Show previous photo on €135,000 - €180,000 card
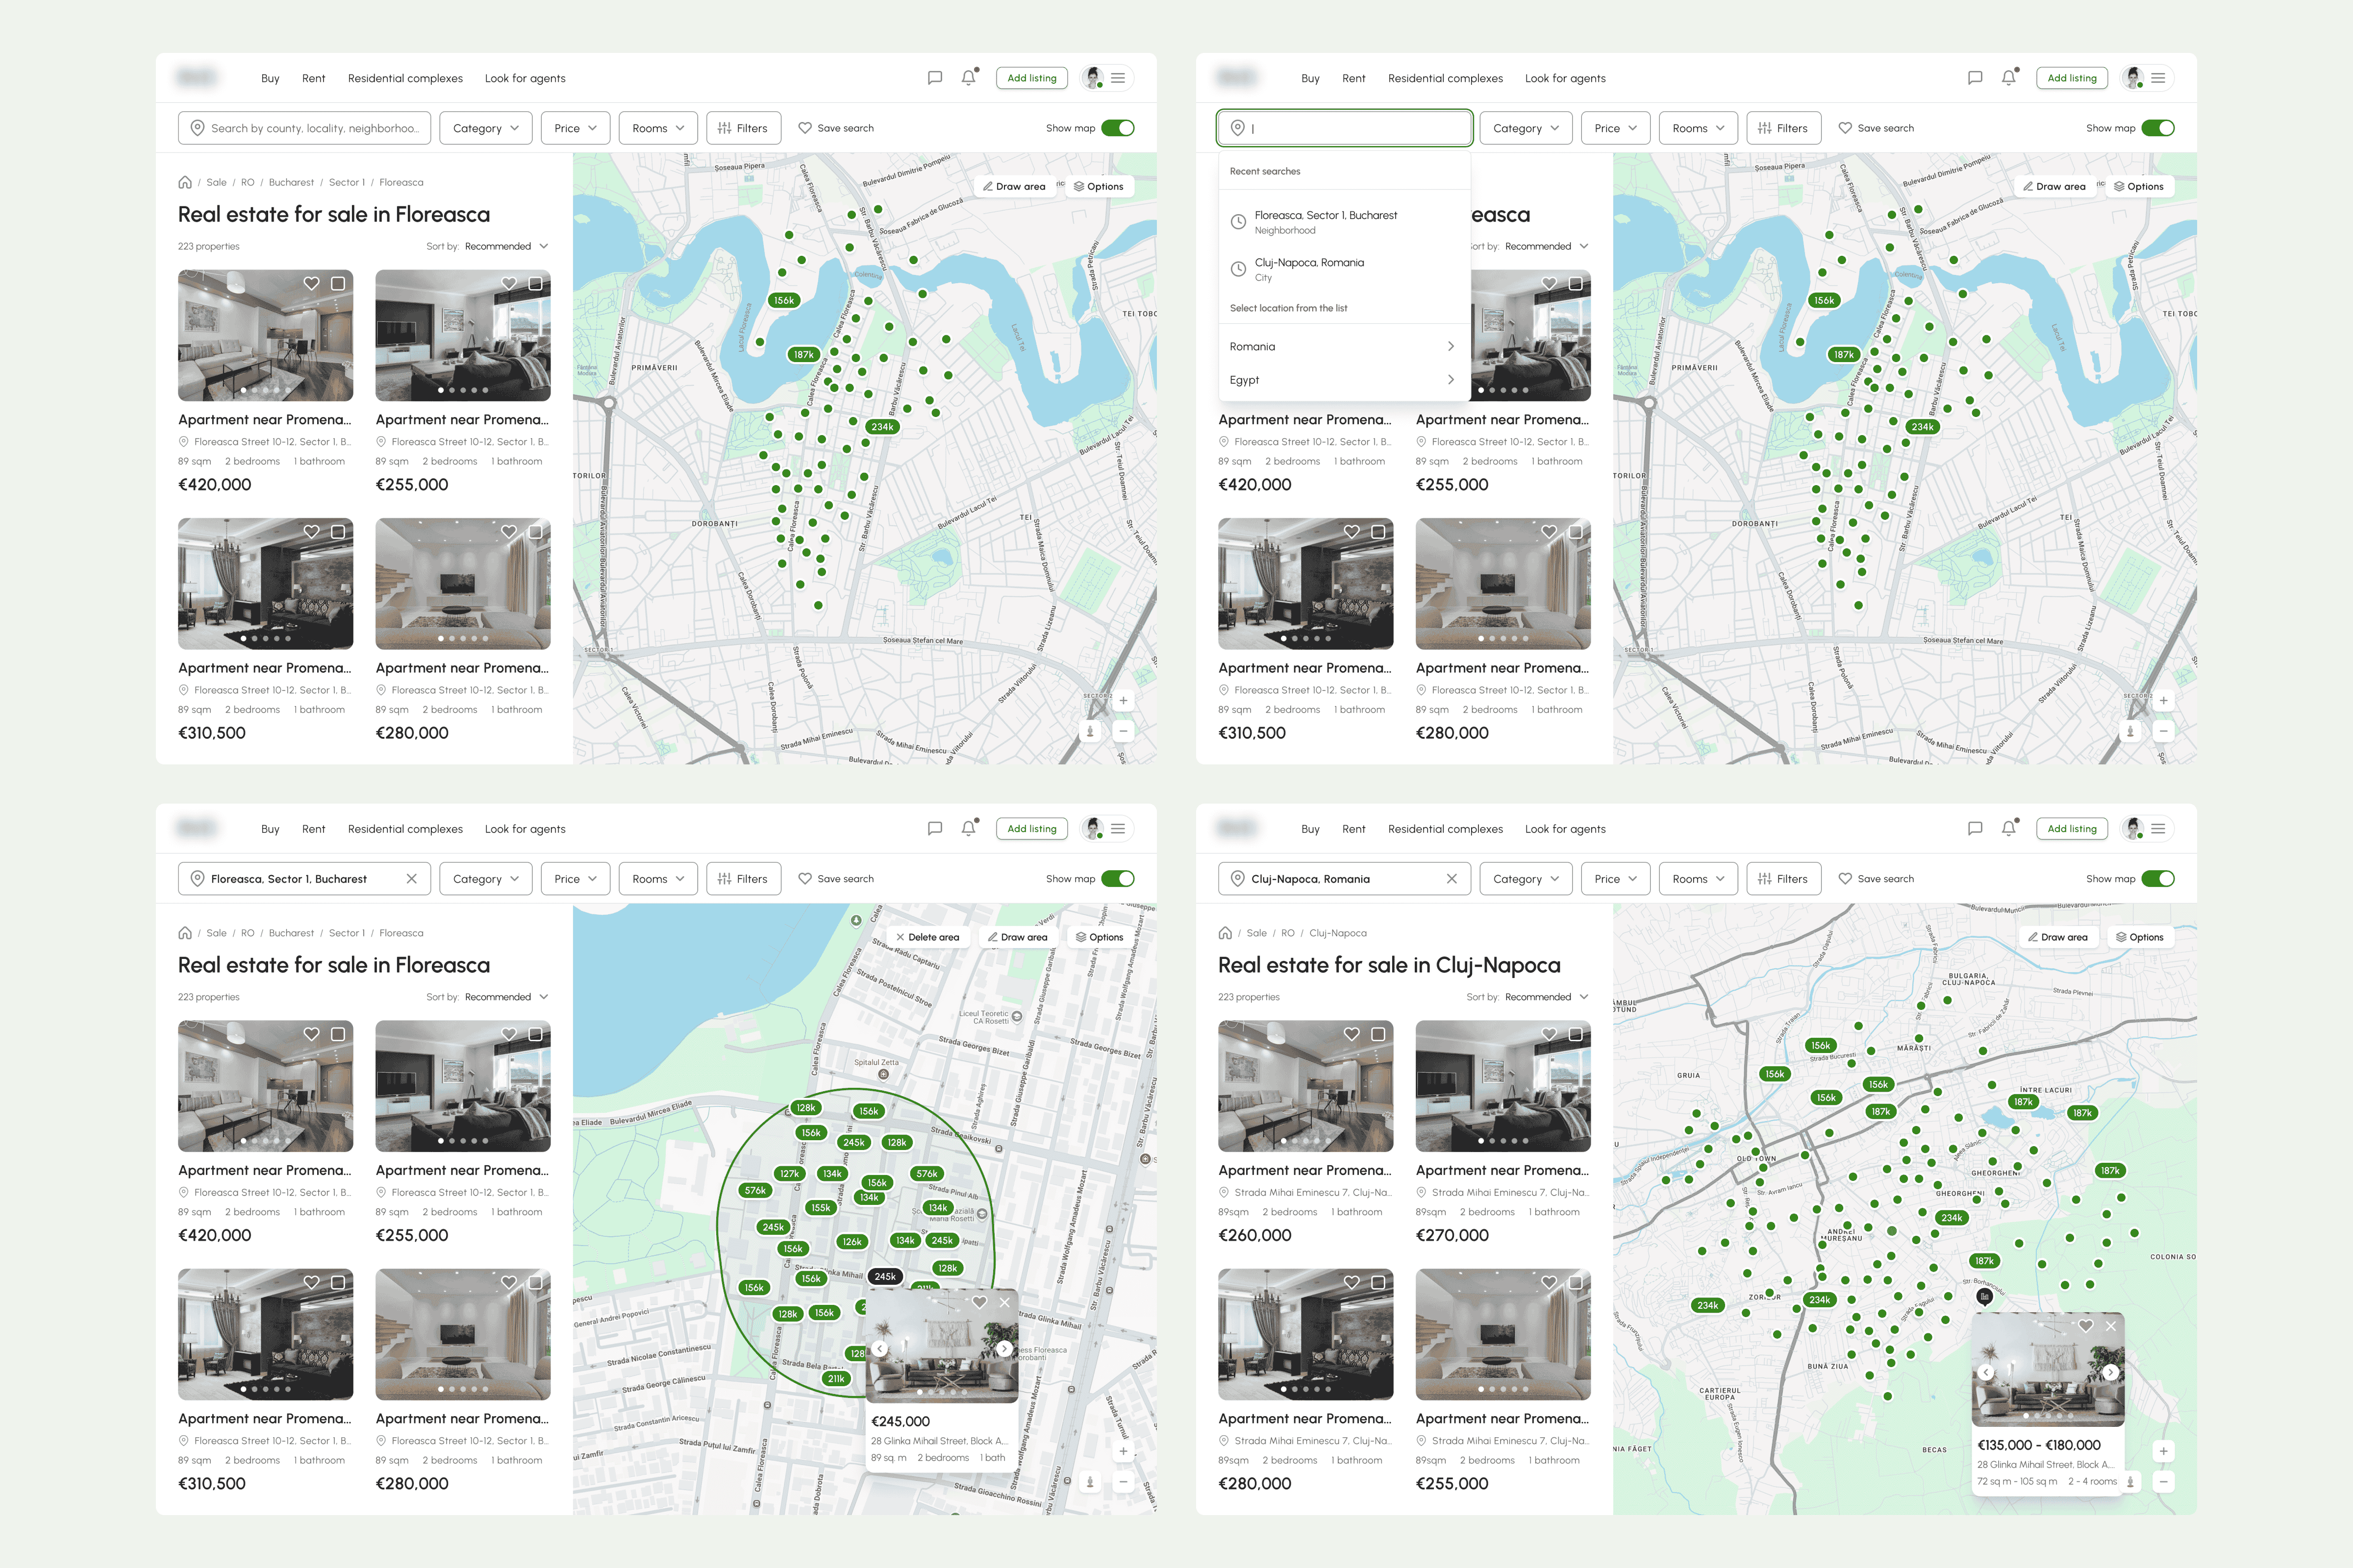2353x1568 pixels. click(1986, 1372)
